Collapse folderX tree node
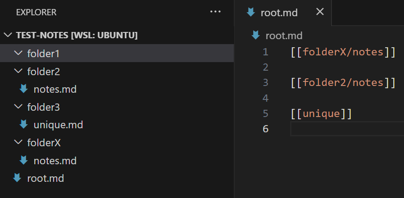The image size is (404, 198). point(18,142)
